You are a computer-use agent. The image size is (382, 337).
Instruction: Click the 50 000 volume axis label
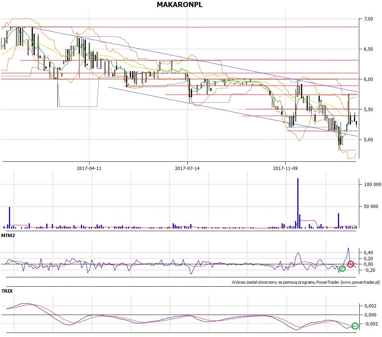click(x=371, y=206)
